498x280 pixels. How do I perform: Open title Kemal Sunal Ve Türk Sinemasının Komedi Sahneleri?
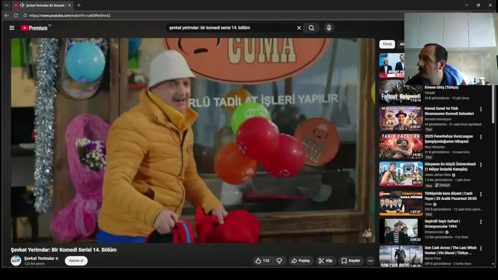(449, 111)
